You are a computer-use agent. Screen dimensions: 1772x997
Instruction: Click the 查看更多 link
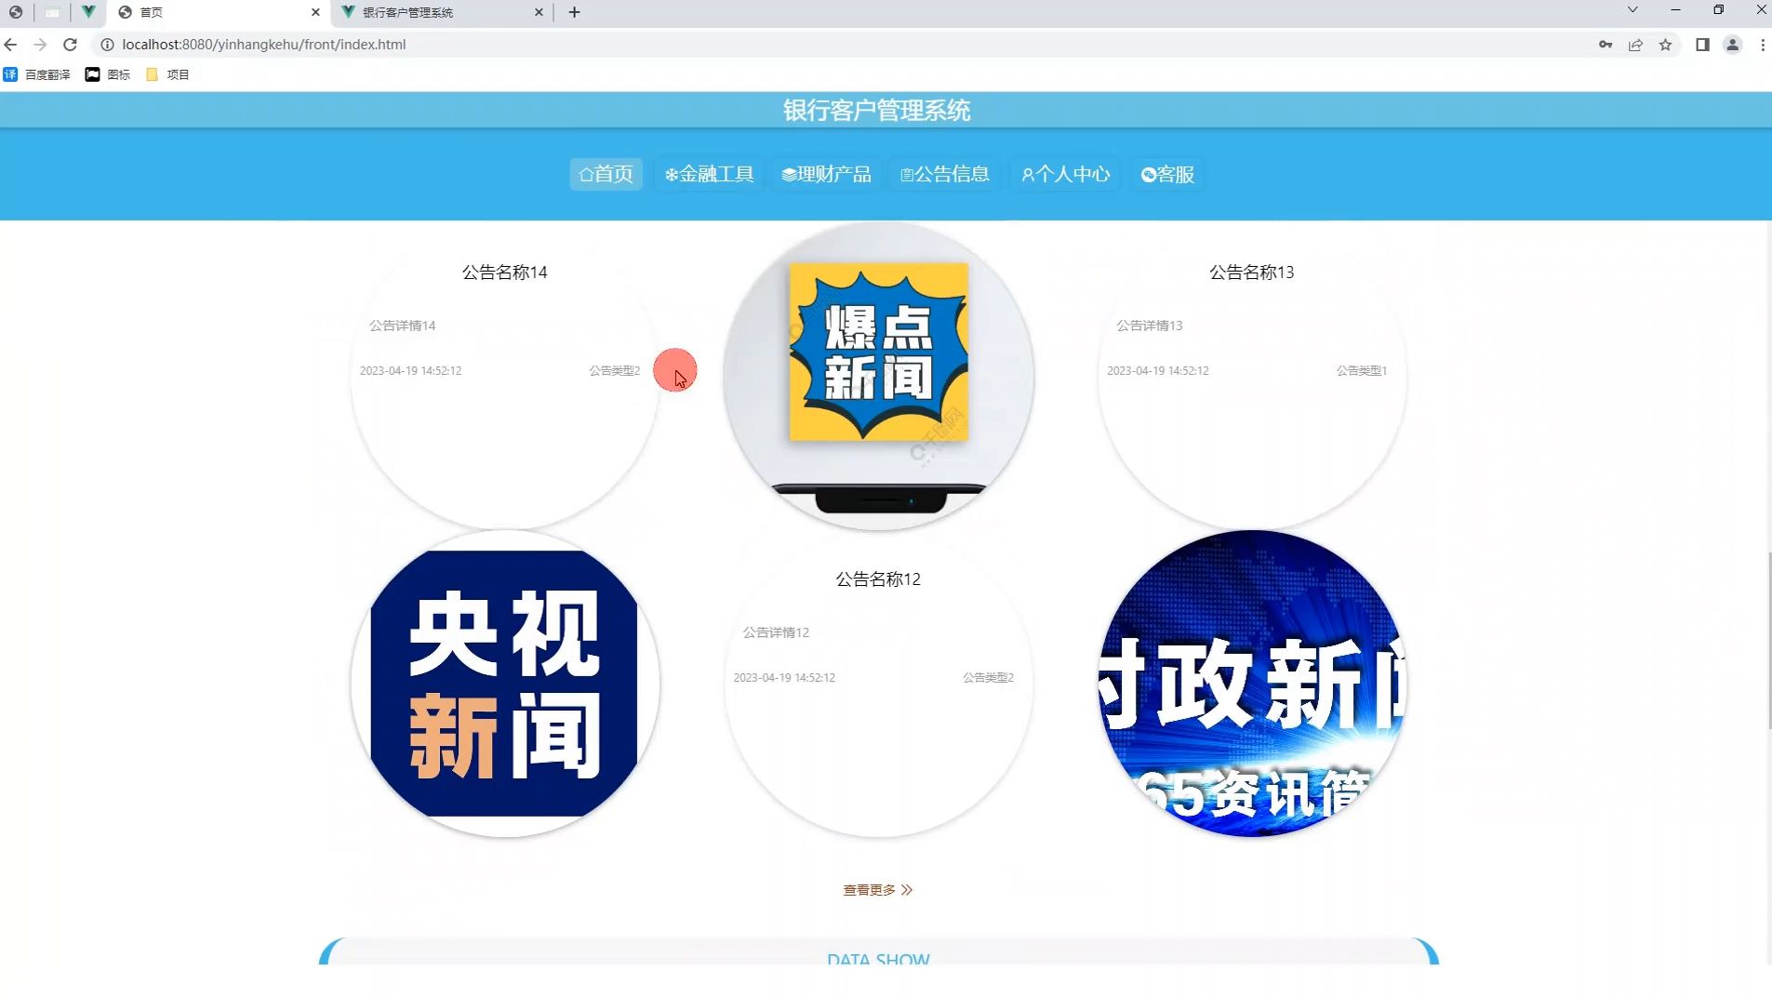tap(877, 890)
